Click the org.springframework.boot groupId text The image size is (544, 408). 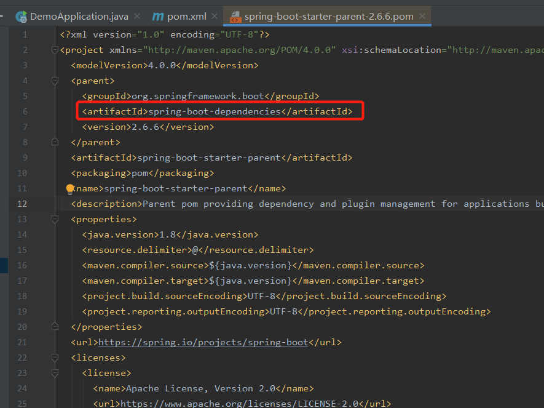pos(198,96)
